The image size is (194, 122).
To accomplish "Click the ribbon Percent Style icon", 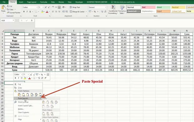I will pyautogui.click(x=95, y=12).
